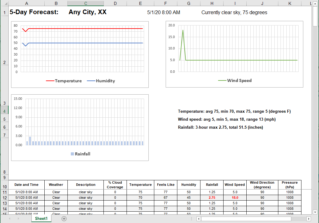
Task: Add a new worksheet with the plus icon
Action: coord(64,218)
